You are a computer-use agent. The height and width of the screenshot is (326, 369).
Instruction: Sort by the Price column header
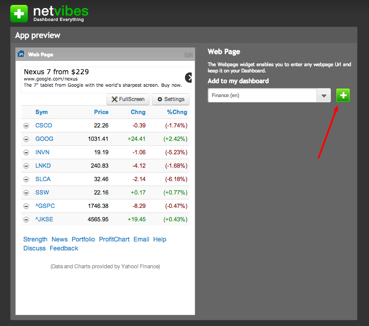click(101, 112)
